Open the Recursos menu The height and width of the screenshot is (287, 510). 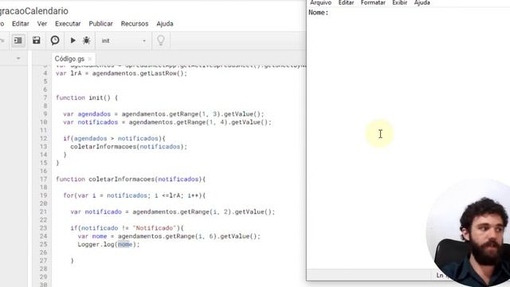pyautogui.click(x=135, y=24)
